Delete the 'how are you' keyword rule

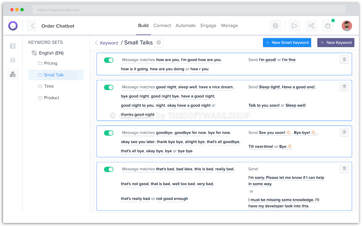coord(344,60)
